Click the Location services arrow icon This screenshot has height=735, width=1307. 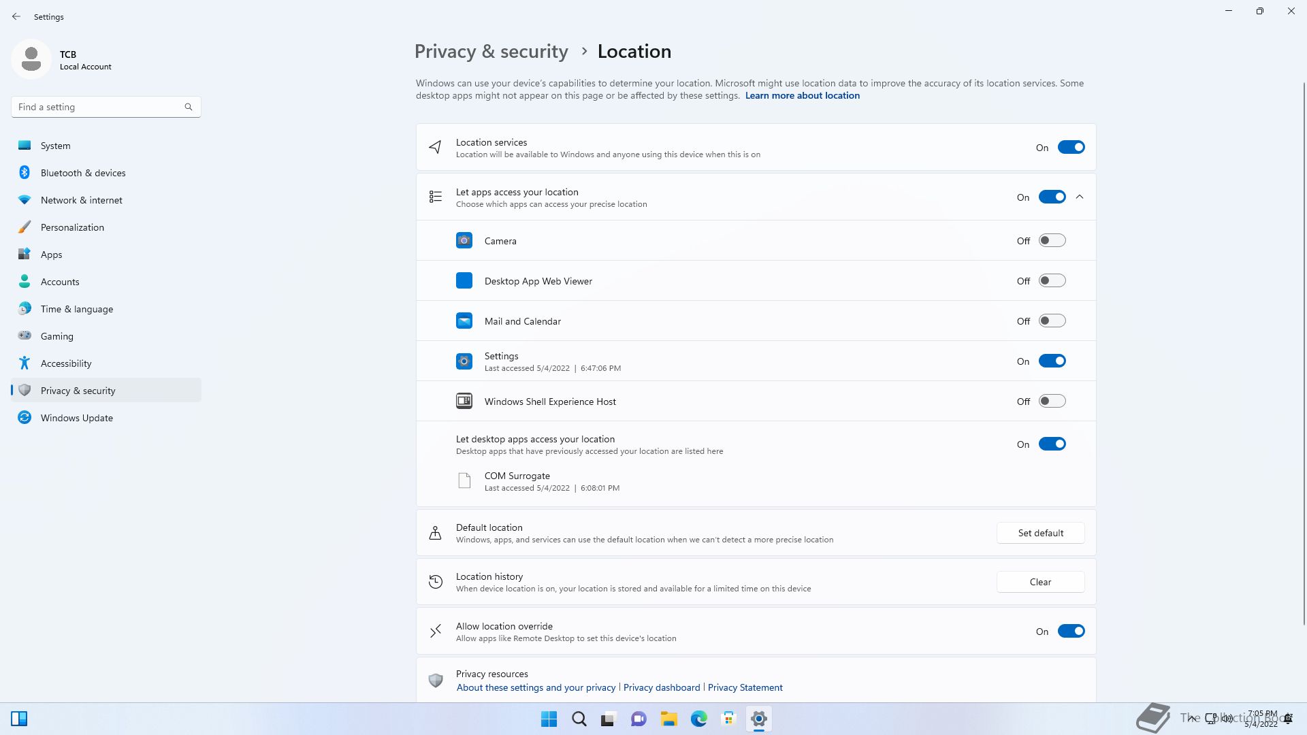(436, 147)
